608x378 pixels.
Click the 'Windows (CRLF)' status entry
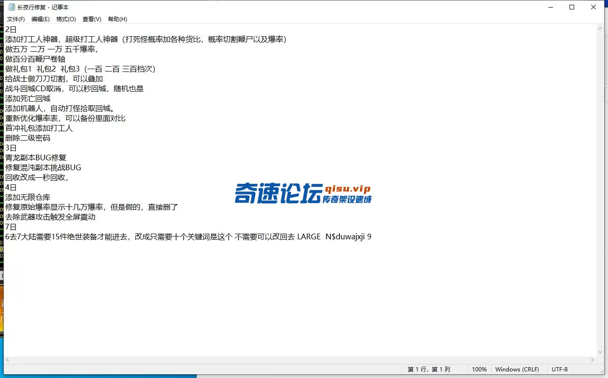pyautogui.click(x=517, y=370)
